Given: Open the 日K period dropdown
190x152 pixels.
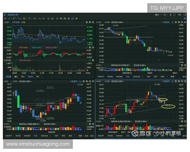Looking at the screenshot, I should tap(6, 81).
